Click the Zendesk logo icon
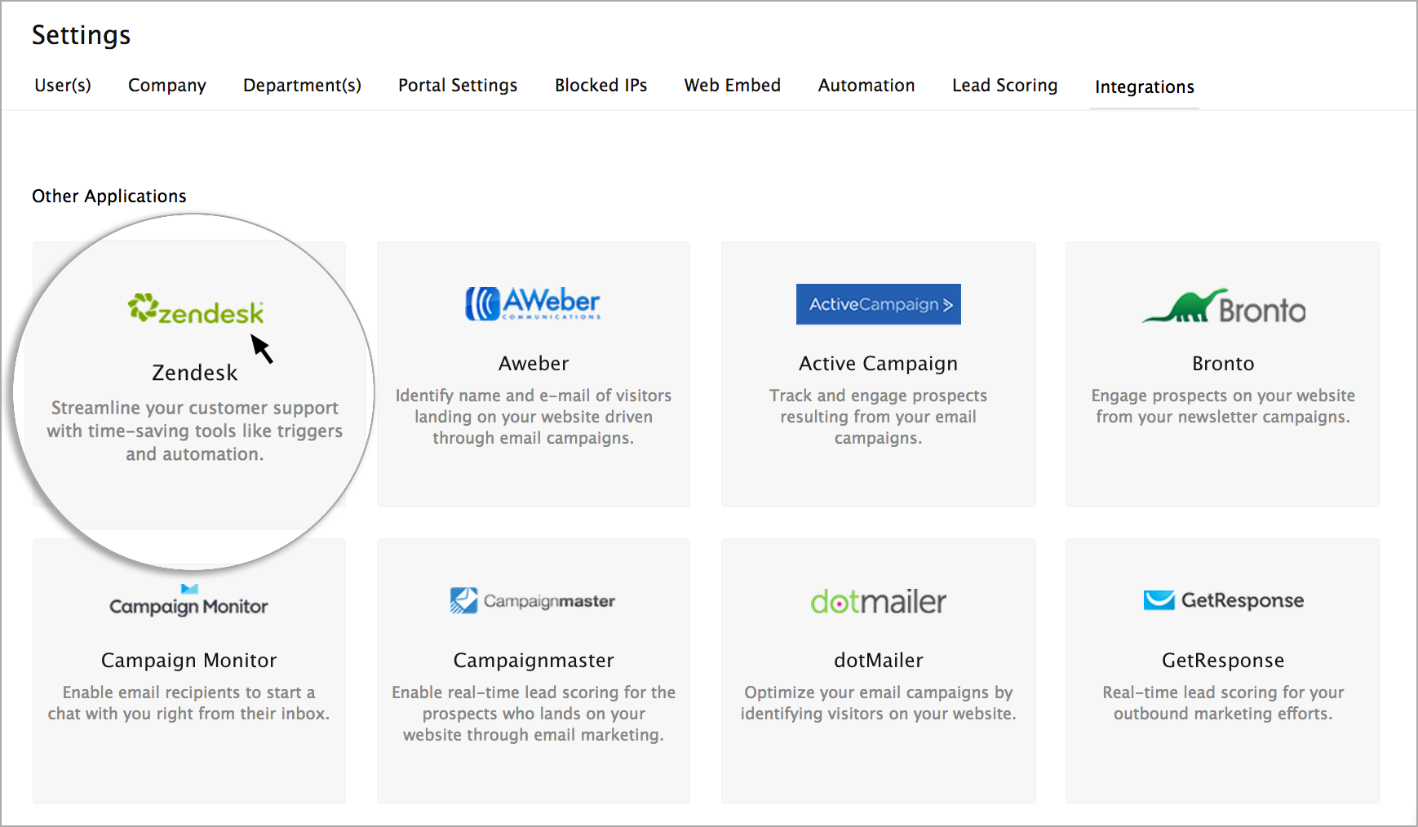The width and height of the screenshot is (1418, 827). [x=195, y=309]
